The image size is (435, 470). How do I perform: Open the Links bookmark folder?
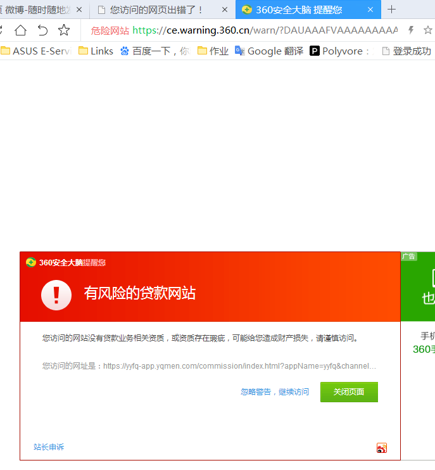96,51
